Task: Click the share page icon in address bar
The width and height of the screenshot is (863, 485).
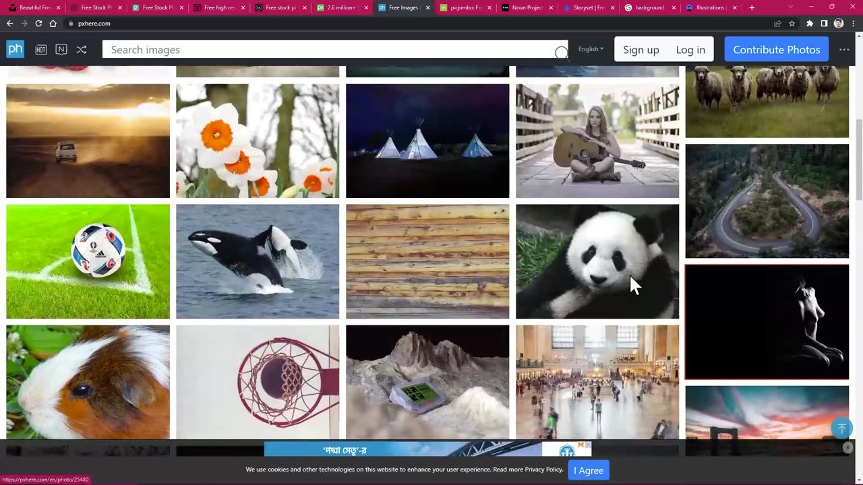Action: [777, 24]
